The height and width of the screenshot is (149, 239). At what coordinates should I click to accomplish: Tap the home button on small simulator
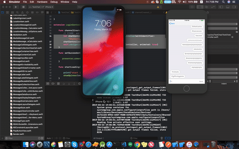[x=186, y=89]
